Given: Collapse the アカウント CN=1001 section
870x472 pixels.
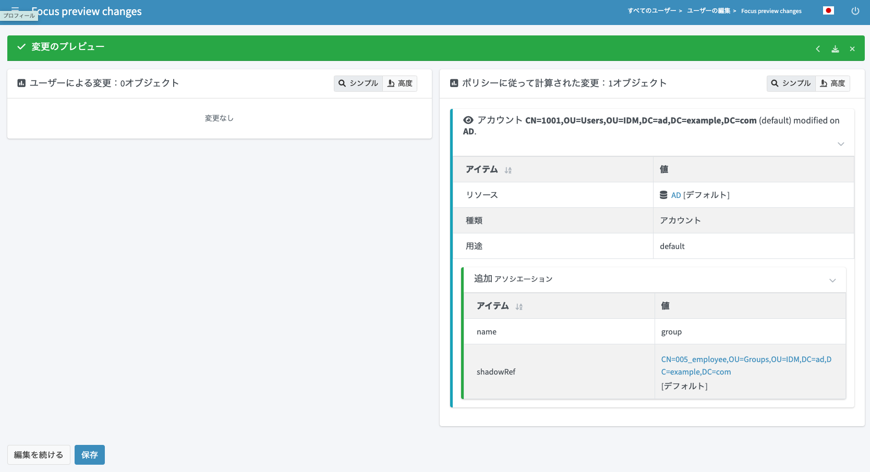Looking at the screenshot, I should (841, 144).
